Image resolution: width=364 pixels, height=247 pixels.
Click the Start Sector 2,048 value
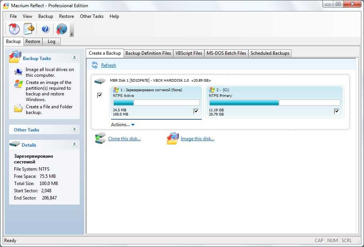tap(46, 191)
